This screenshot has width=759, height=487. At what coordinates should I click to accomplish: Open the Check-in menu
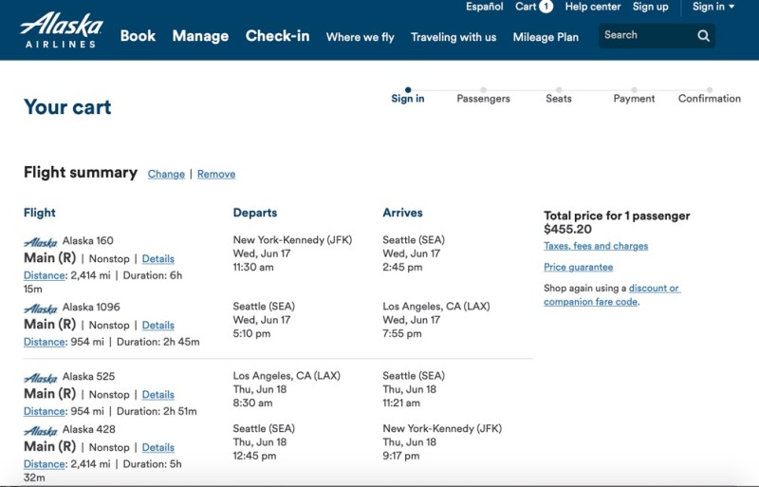tap(277, 36)
